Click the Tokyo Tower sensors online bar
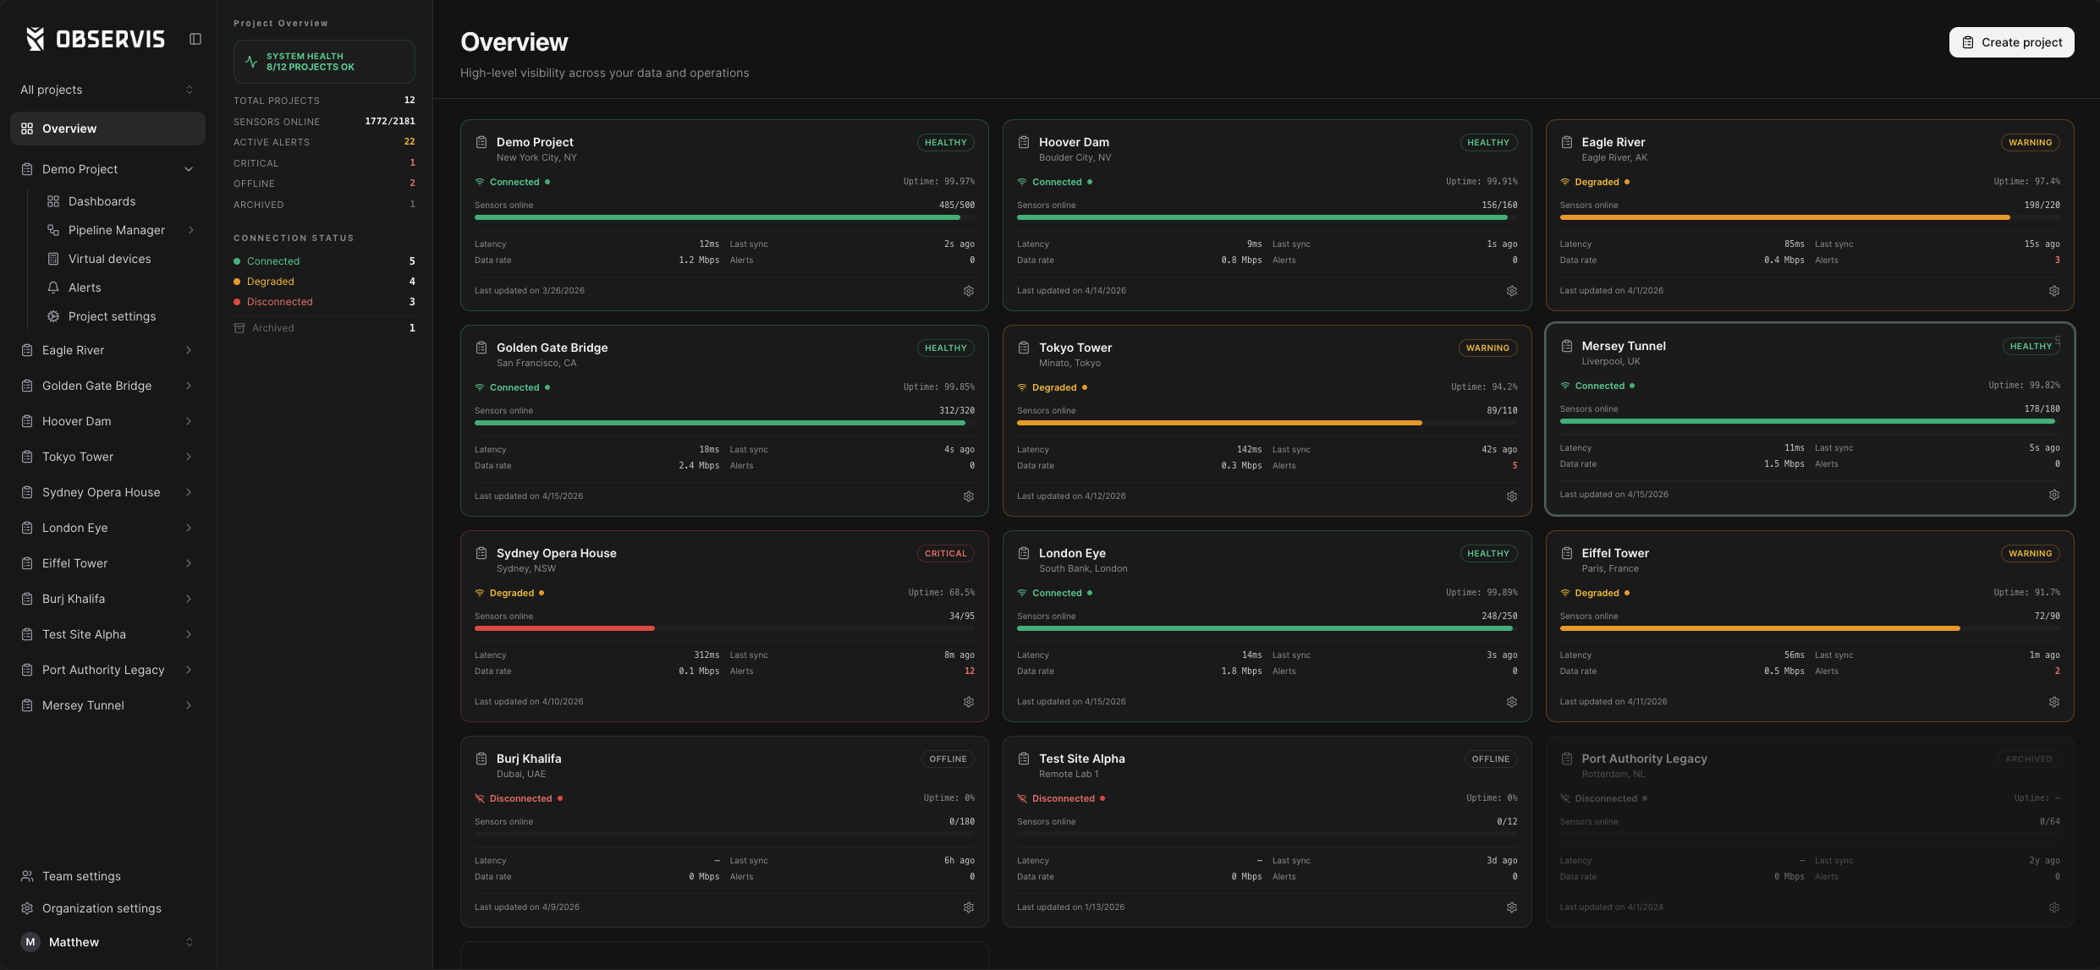Screen dimensions: 2100x970 pos(1267,423)
